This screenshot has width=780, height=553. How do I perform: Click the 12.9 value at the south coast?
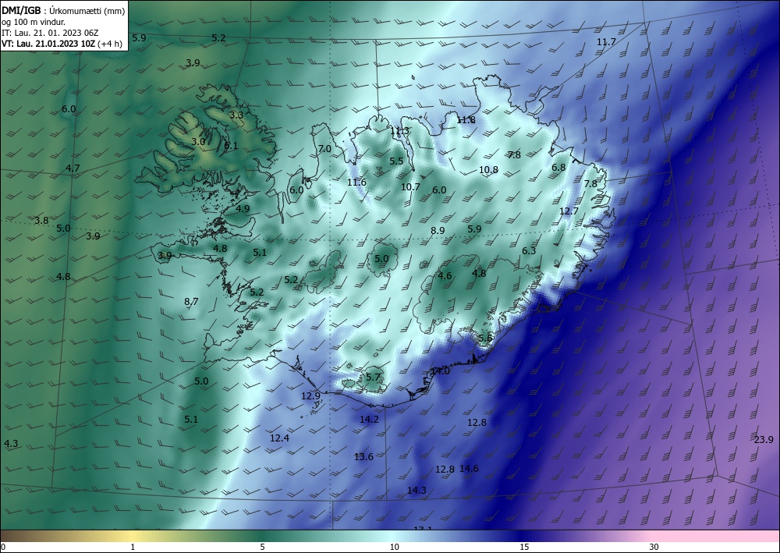(311, 396)
